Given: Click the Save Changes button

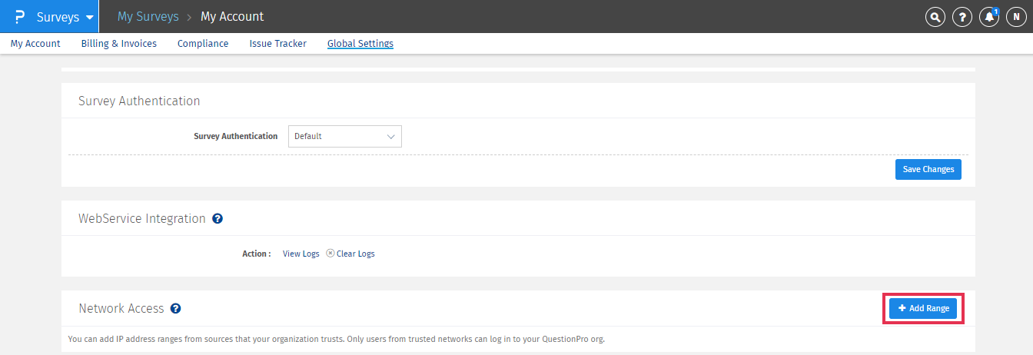Looking at the screenshot, I should coord(928,169).
